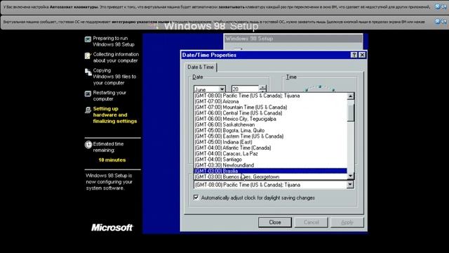This screenshot has height=253, width=449.
Task: Increase the date spinner value
Action: click(262, 87)
